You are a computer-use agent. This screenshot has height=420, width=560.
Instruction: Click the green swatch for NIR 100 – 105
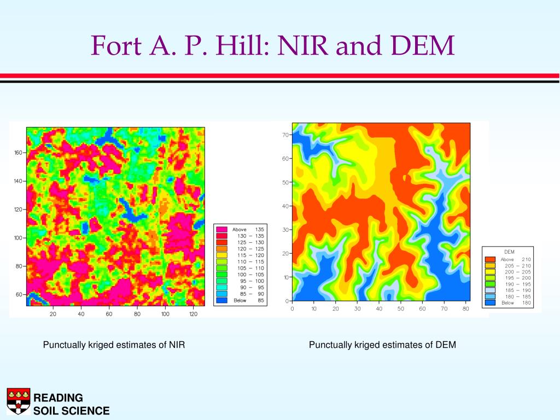pos(222,275)
